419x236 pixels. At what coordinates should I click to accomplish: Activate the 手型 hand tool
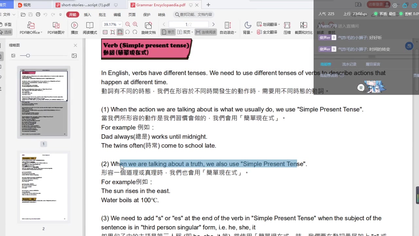6,25
